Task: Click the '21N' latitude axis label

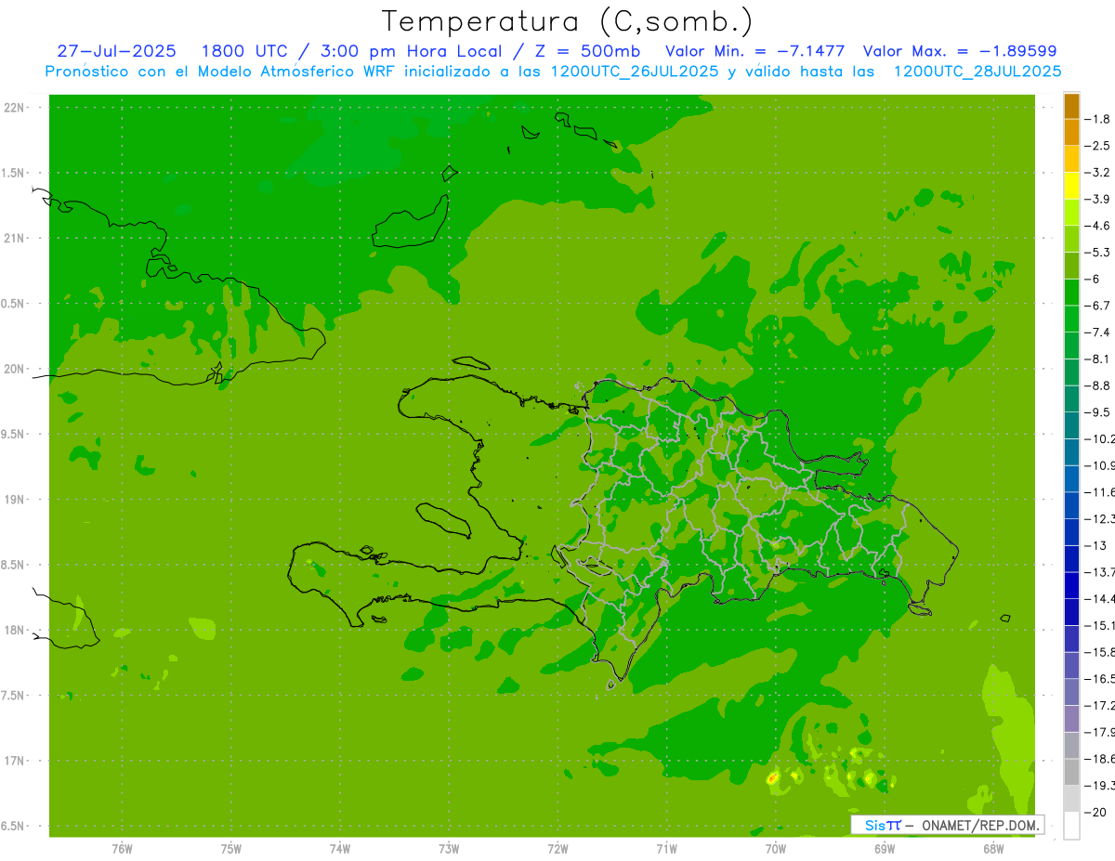Action: pyautogui.click(x=14, y=239)
